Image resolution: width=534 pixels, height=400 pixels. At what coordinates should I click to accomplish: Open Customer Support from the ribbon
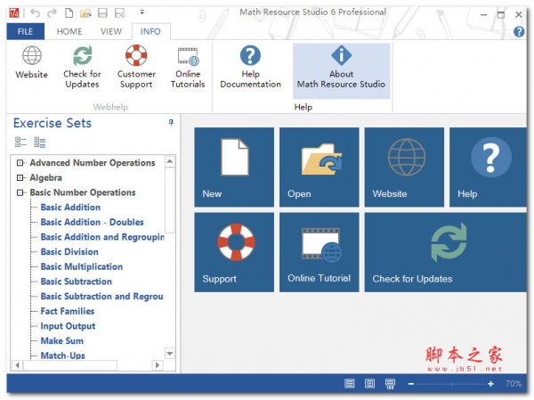[136, 68]
